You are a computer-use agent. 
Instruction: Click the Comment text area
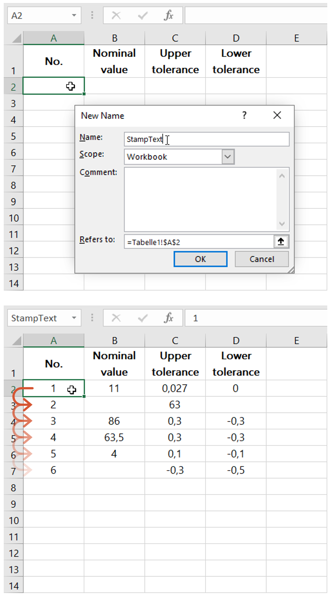point(201,199)
